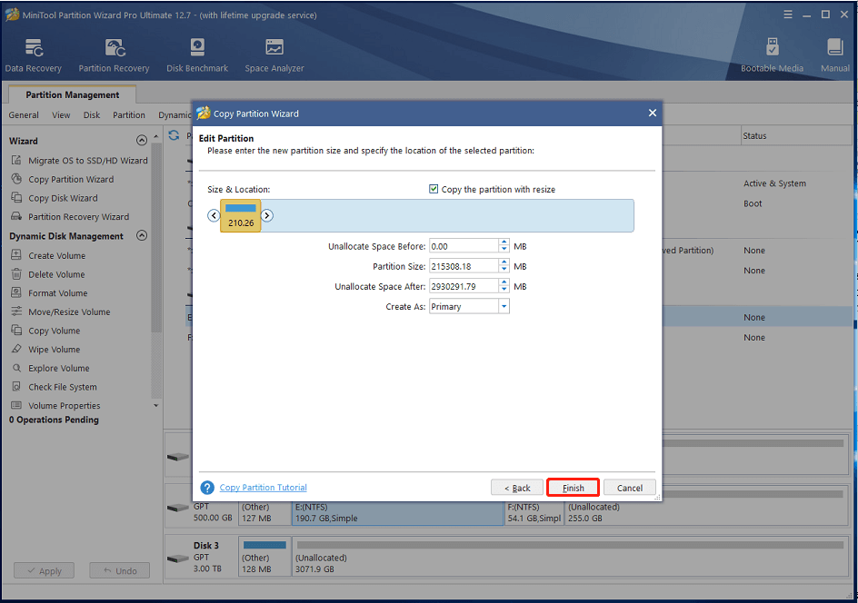Open the Copy Partition Tutorial link
The image size is (858, 603).
pyautogui.click(x=264, y=488)
